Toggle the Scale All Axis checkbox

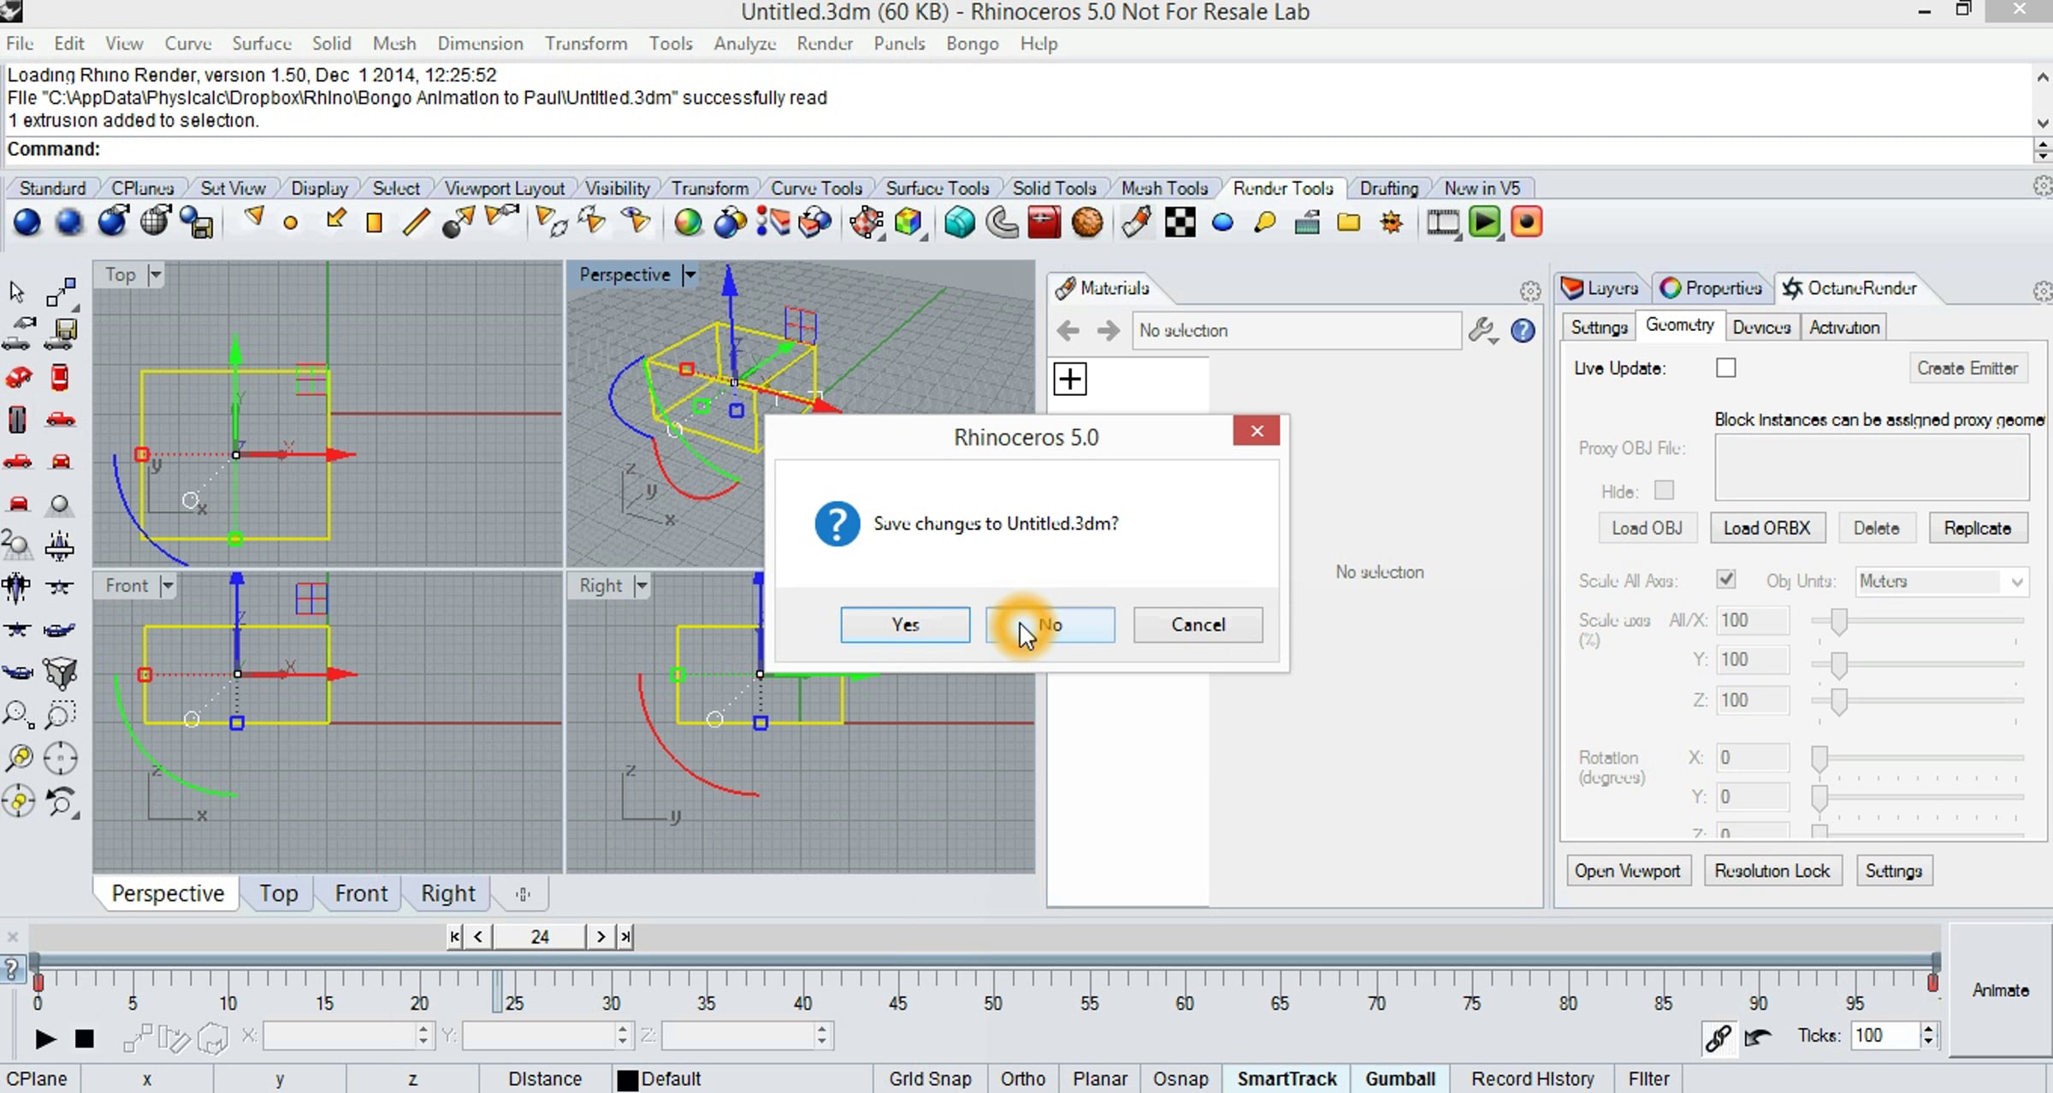point(1726,580)
